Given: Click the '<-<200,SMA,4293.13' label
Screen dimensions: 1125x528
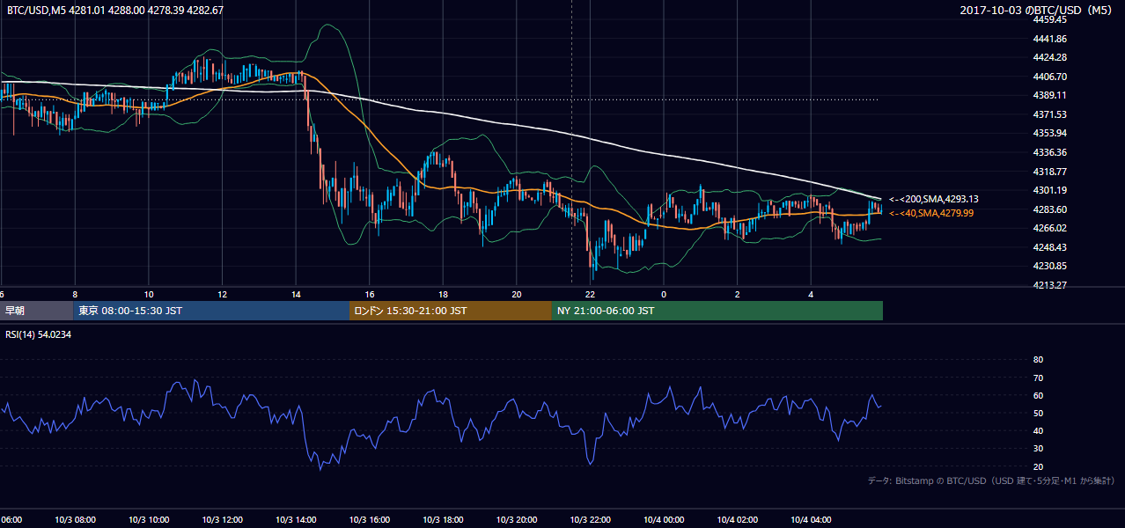Looking at the screenshot, I should [x=933, y=199].
